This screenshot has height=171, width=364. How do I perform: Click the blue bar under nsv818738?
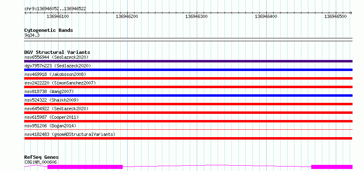pyautogui.click(x=188, y=95)
